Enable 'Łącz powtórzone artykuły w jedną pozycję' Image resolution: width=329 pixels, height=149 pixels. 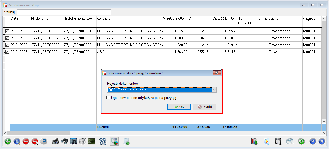coord(108,98)
